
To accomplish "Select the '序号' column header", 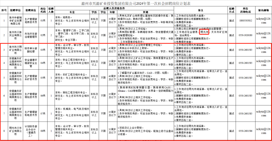I will pyautogui.click(x=4, y=10).
